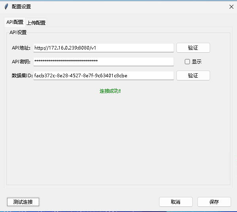Click the green 连接成功! status text

(x=110, y=91)
